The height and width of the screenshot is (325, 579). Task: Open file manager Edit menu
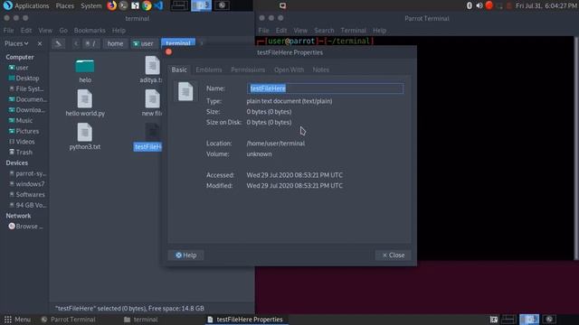[26, 31]
